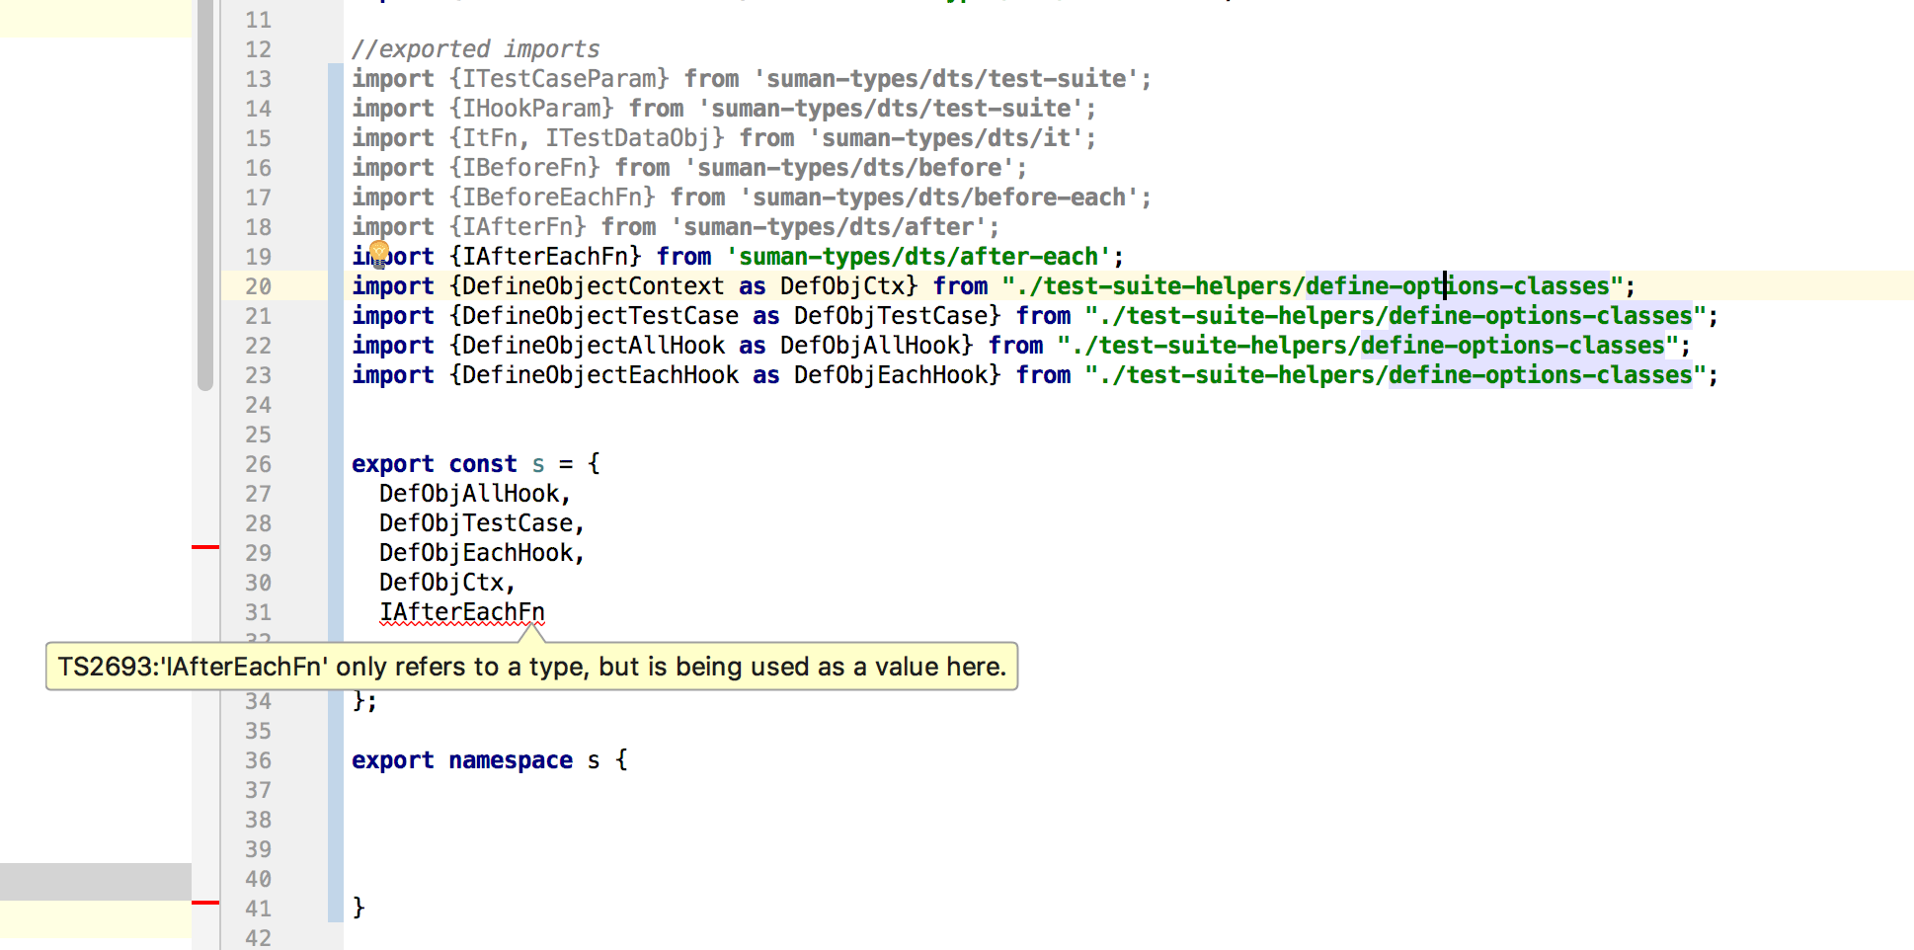Click the red error stripe mark near line 29

(205, 546)
